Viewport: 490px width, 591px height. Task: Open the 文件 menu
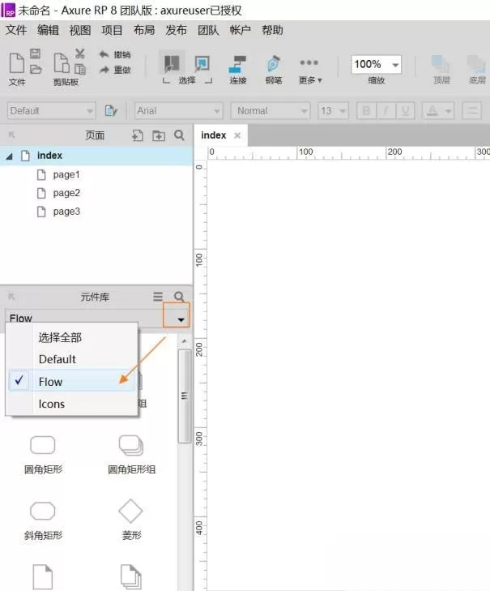click(x=16, y=30)
